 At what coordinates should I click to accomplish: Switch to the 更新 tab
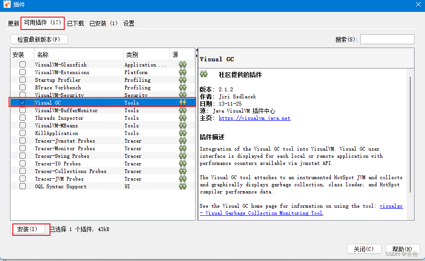point(13,23)
